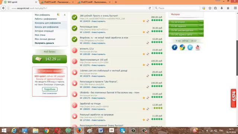Click red hand icon for "Реальный заработок на заправках"
Viewport: 238px width, 134px height.
[x=74, y=116]
